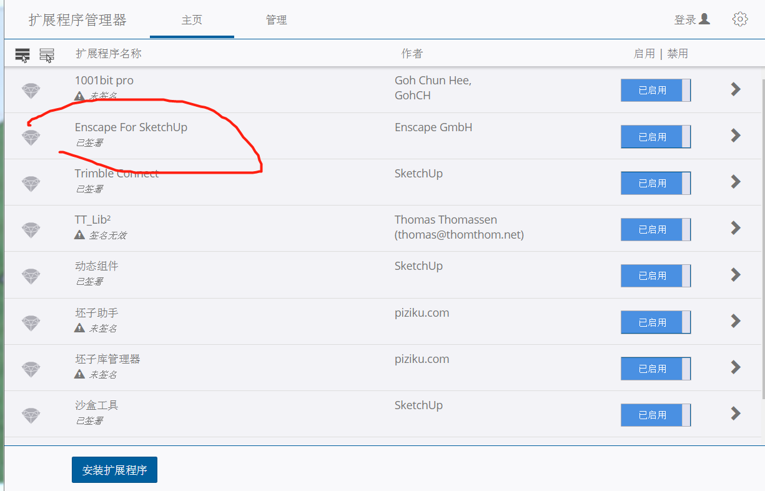This screenshot has height=491, width=765.
Task: Sort by 扩展程序名称 column header
Action: [x=109, y=54]
